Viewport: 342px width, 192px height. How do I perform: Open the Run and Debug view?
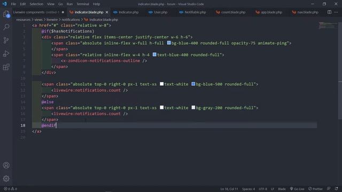pyautogui.click(x=6, y=53)
